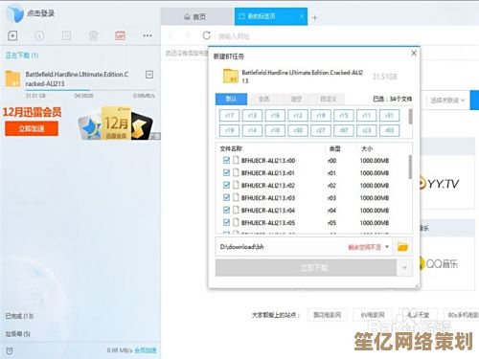Open the 6V电影网 site link
Image resolution: width=479 pixels, height=359 pixels.
373,315
